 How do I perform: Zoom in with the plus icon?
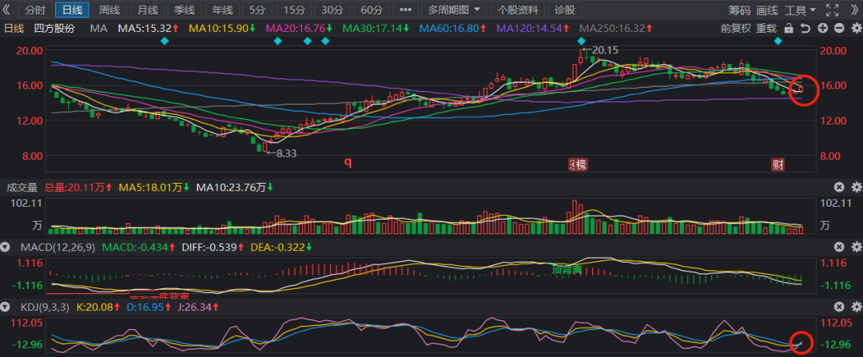823,29
